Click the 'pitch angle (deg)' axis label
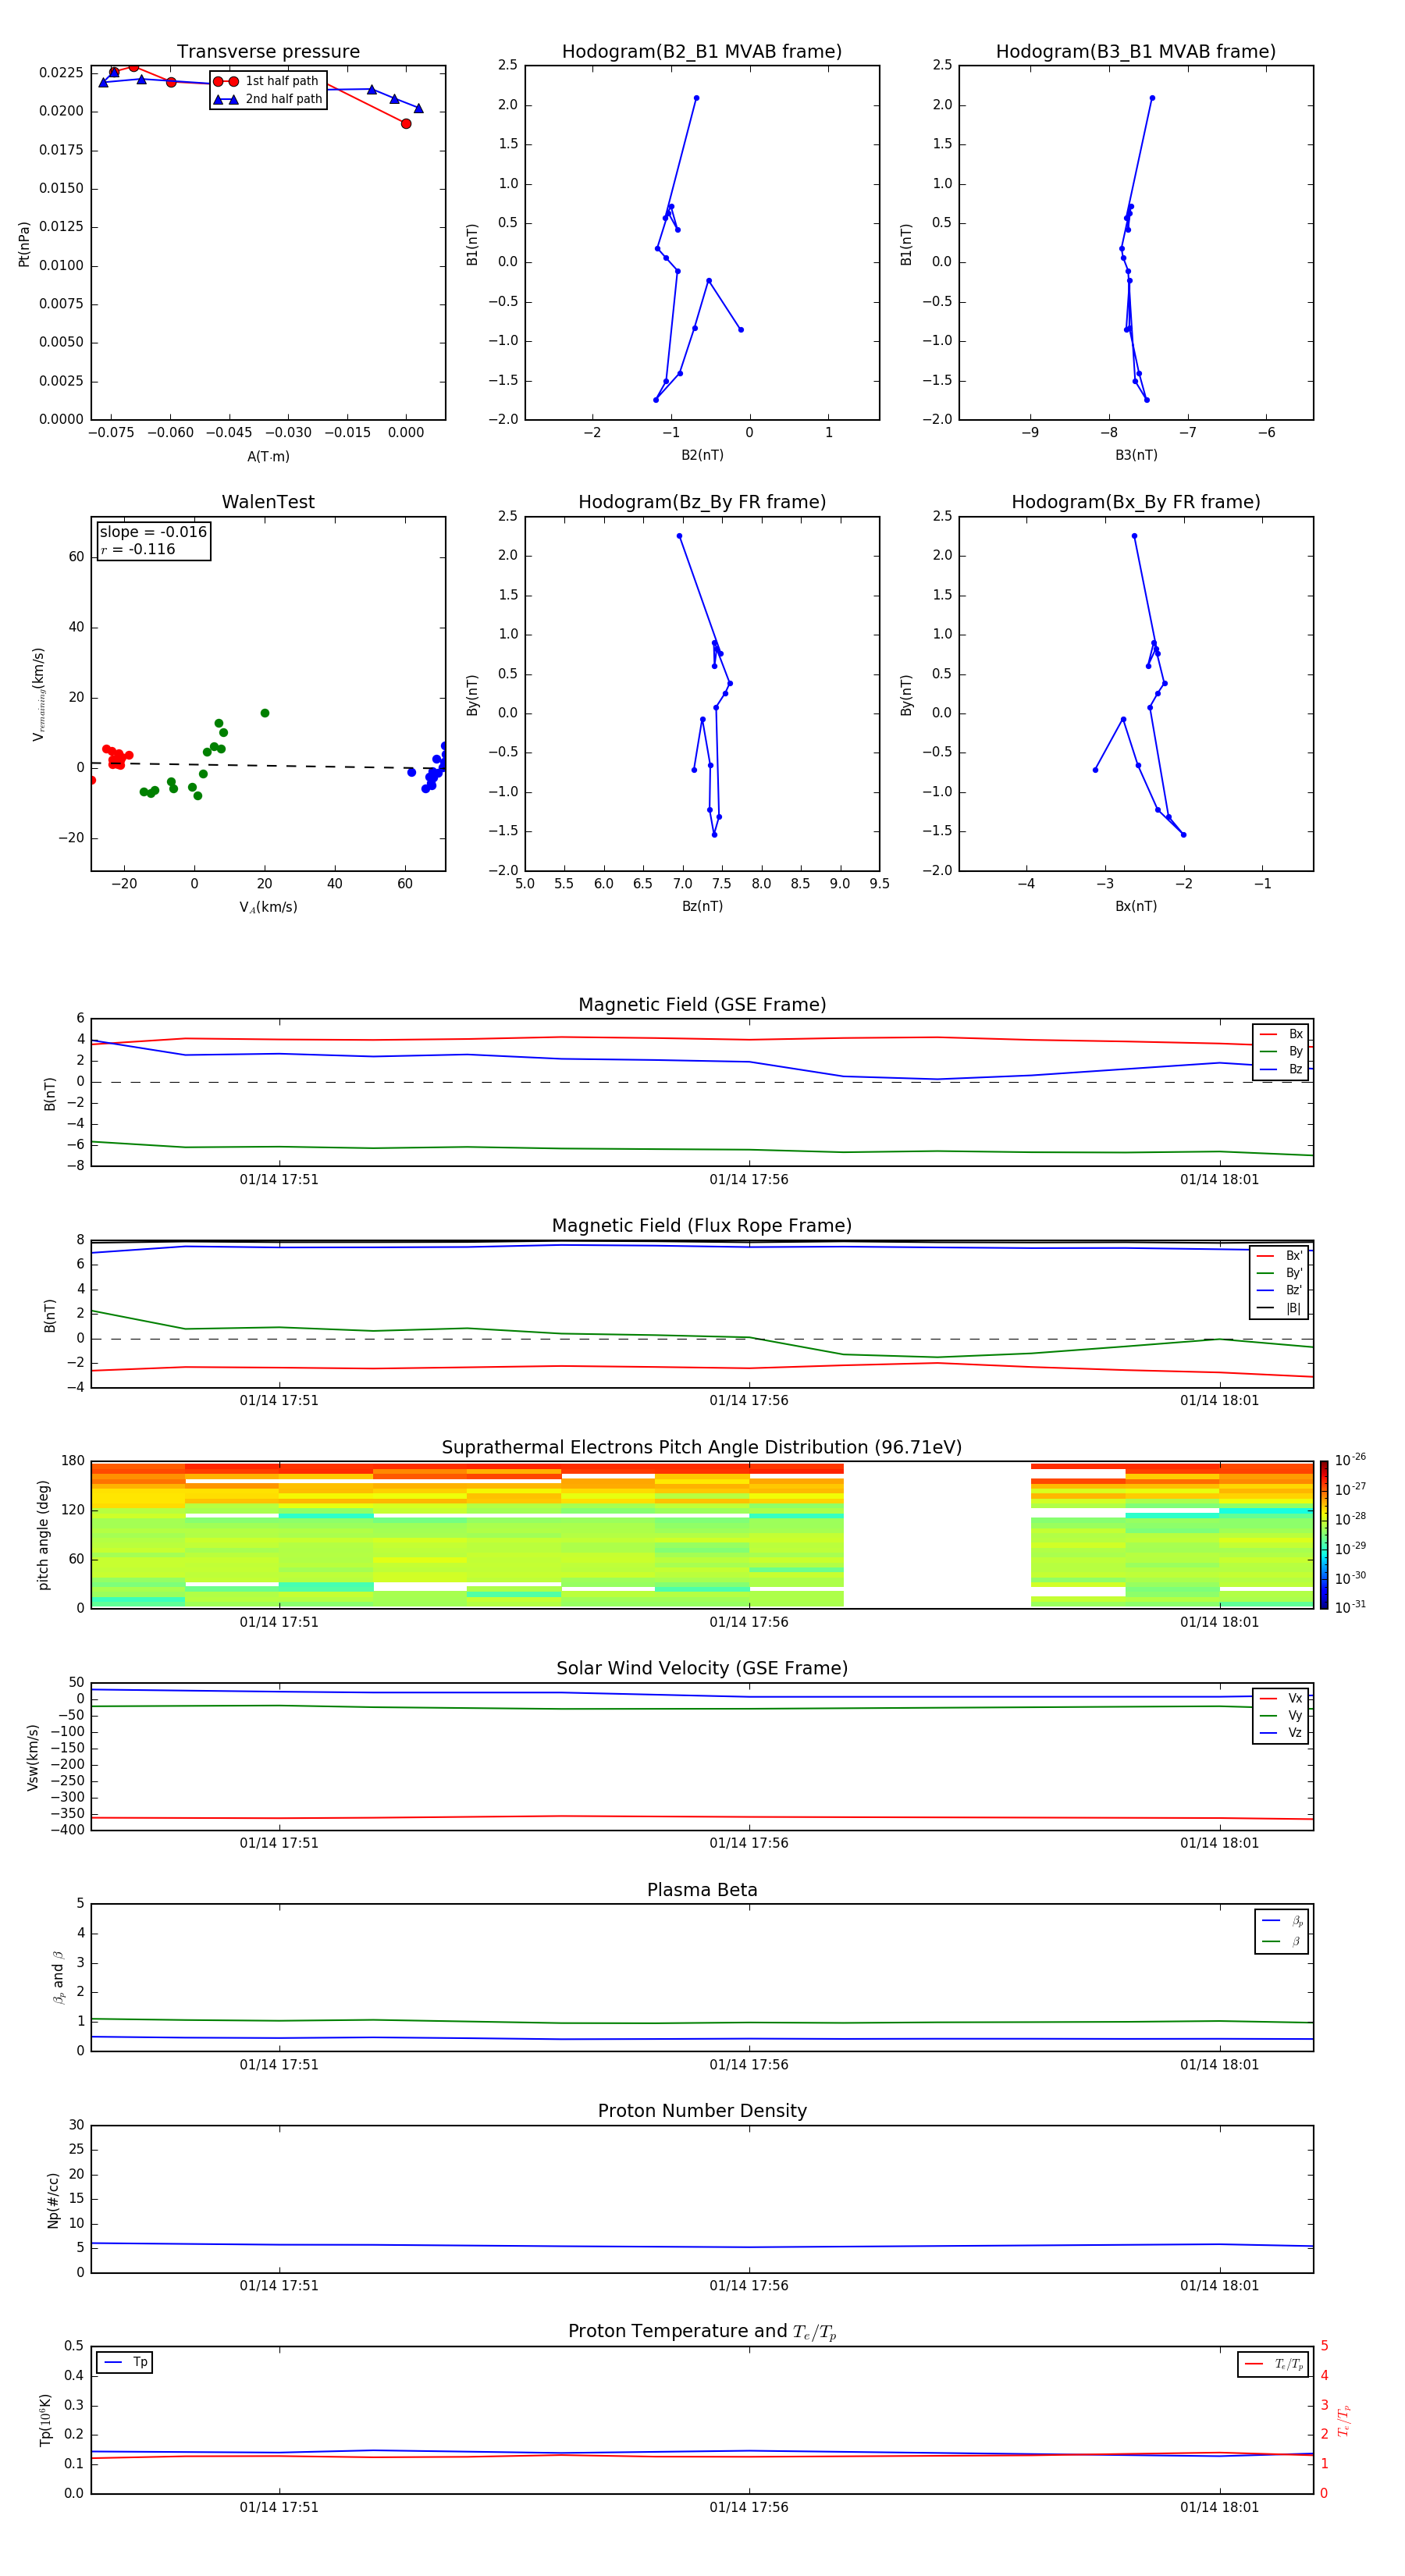 point(43,1535)
